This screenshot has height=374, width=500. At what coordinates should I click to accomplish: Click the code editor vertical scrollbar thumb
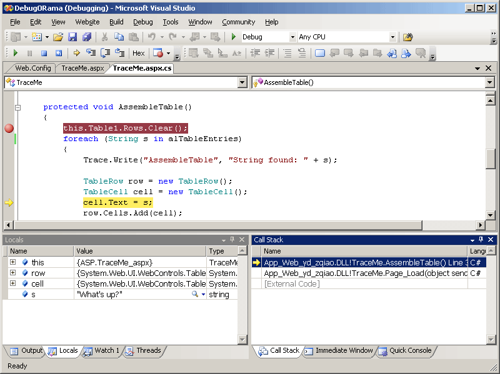pyautogui.click(x=491, y=158)
